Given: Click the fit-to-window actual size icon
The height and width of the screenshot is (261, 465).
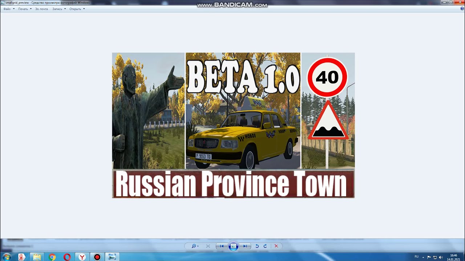Looking at the screenshot, I should pos(208,246).
